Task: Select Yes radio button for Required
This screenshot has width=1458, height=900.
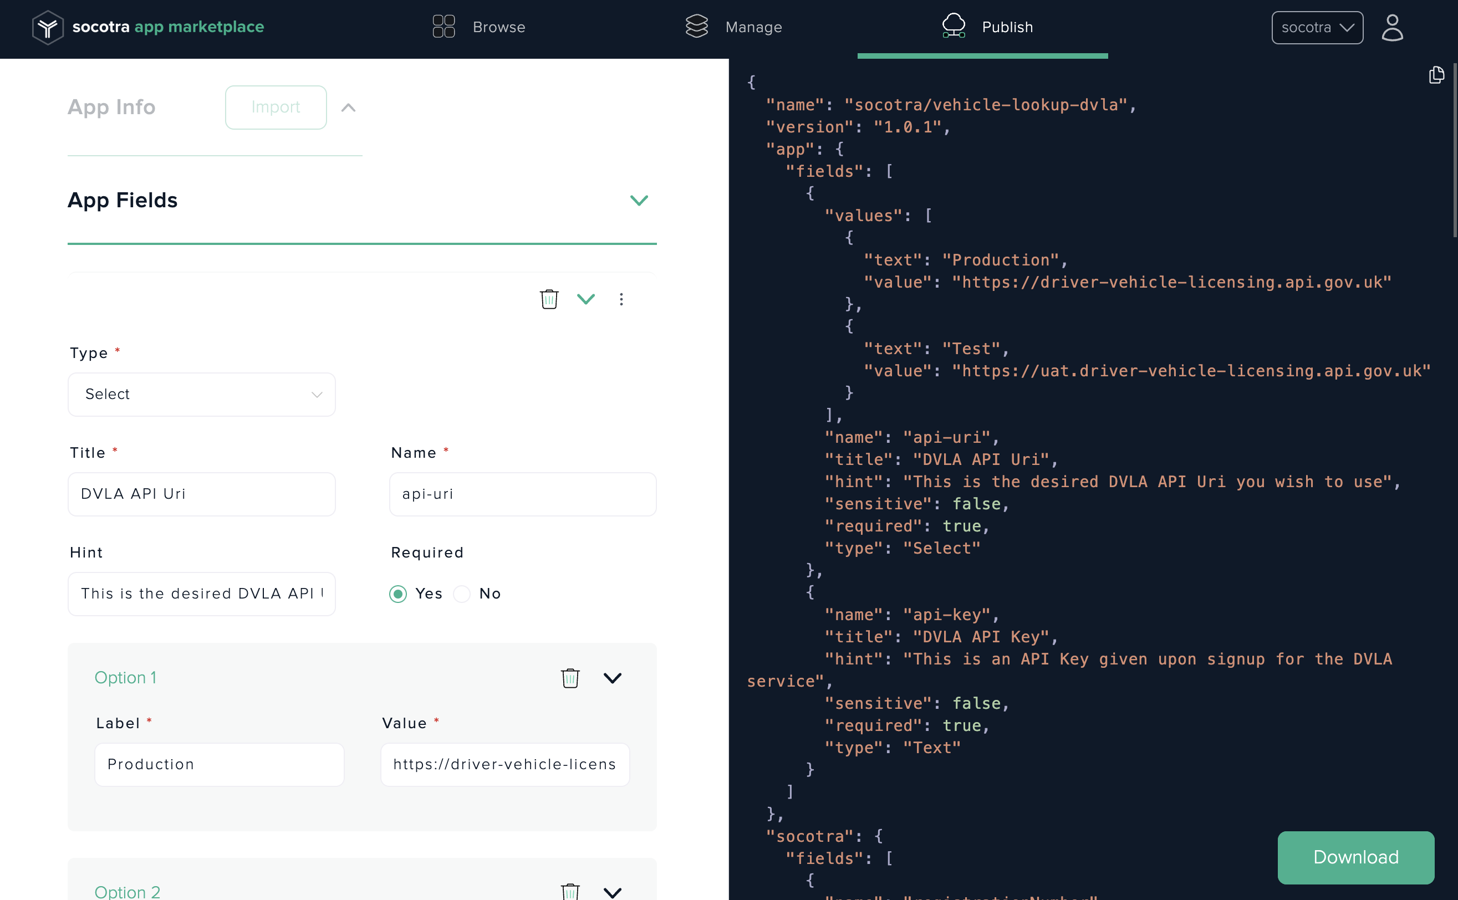Action: pos(398,593)
